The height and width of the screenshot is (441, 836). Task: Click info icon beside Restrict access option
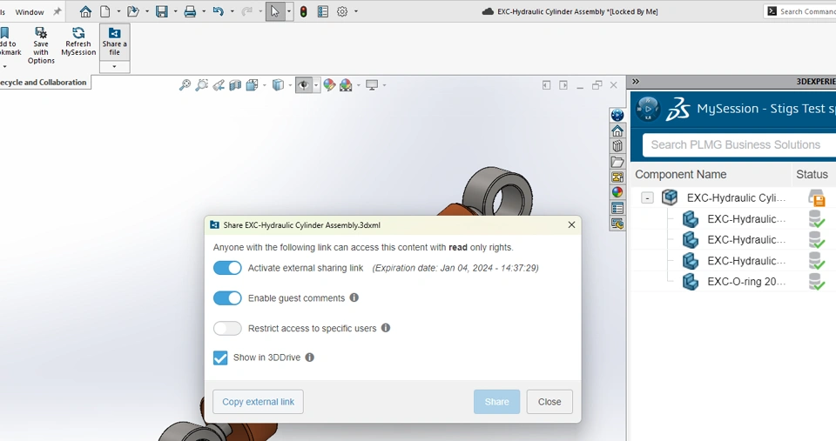click(x=386, y=328)
